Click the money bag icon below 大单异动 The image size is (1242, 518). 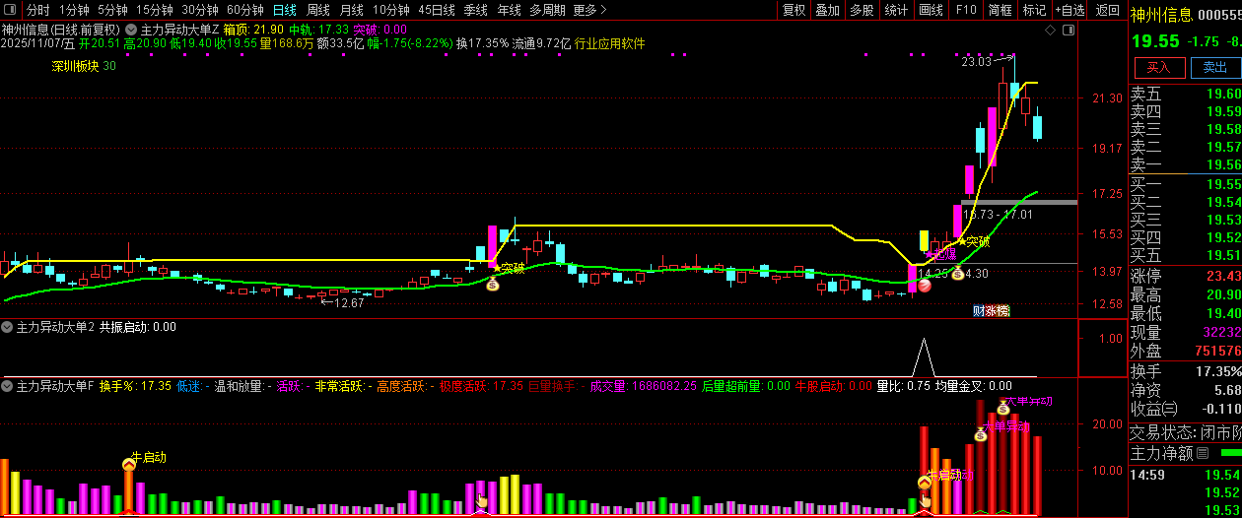pyautogui.click(x=981, y=434)
